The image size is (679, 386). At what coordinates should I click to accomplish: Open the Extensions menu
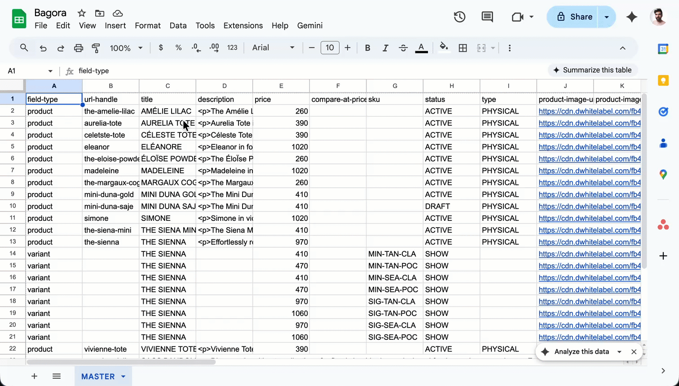point(243,26)
